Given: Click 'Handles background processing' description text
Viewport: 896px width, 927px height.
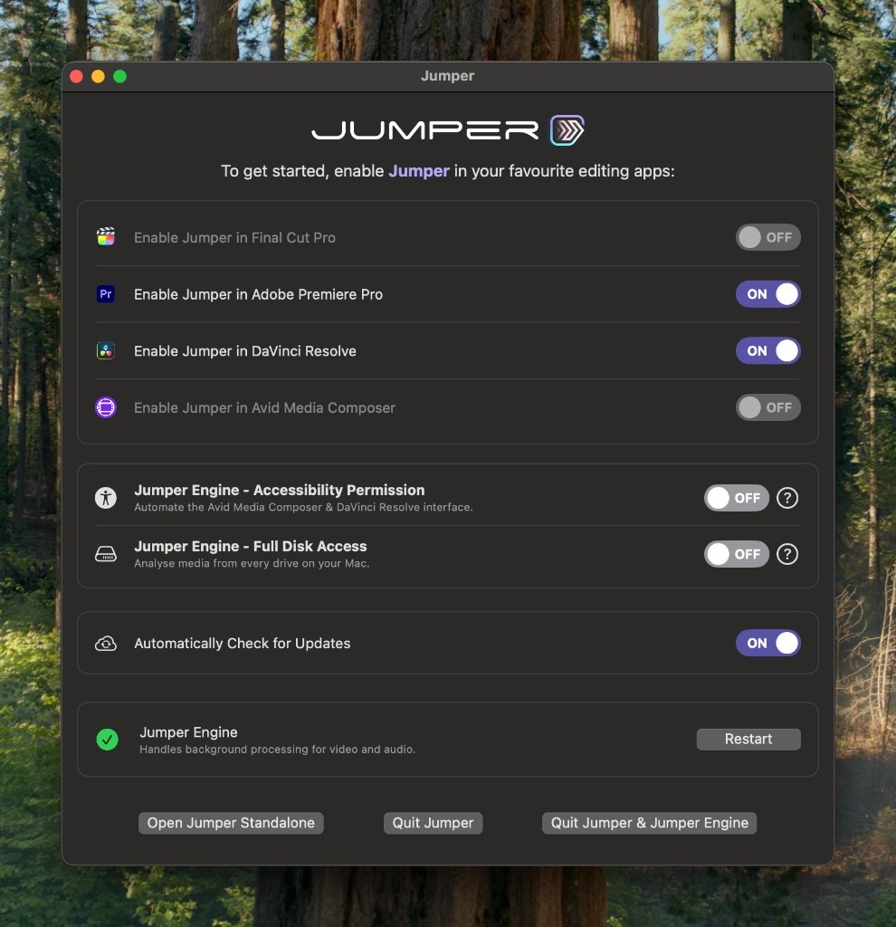Looking at the screenshot, I should pyautogui.click(x=277, y=749).
